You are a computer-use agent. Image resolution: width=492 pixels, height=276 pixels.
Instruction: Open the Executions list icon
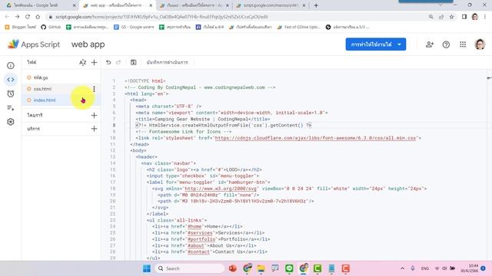click(x=11, y=107)
